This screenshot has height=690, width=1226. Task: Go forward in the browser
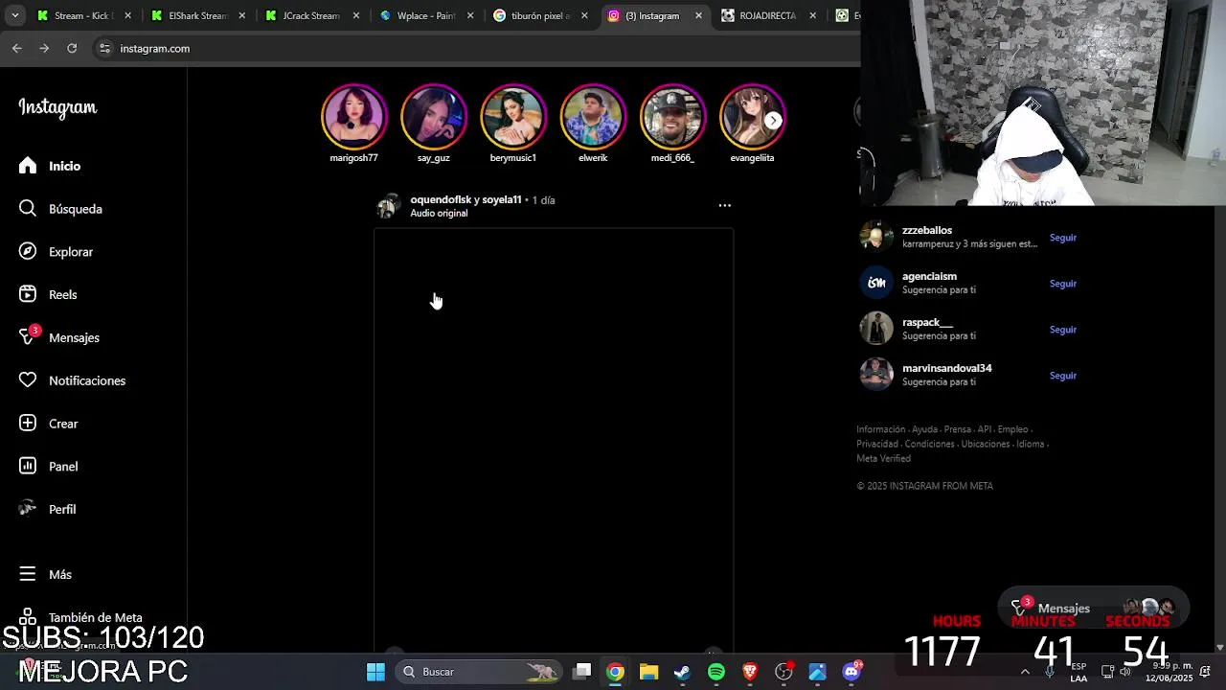point(44,48)
